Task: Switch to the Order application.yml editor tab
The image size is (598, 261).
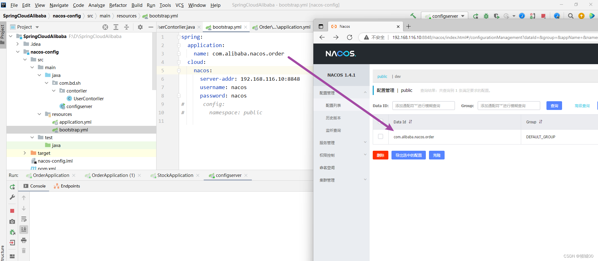Action: (281, 27)
